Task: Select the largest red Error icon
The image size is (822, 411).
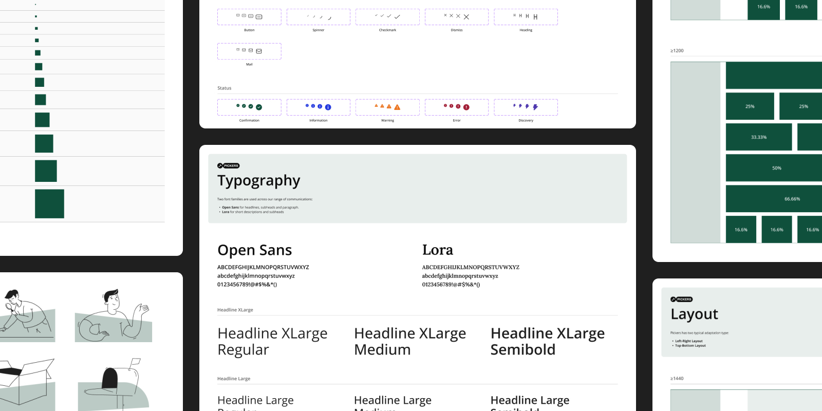Action: coord(466,107)
